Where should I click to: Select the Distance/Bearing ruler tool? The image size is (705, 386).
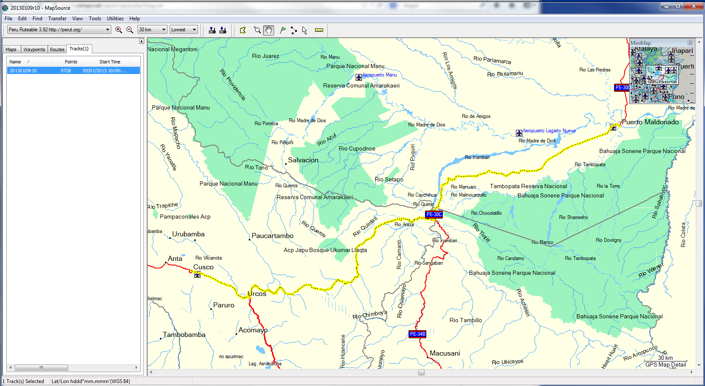click(319, 30)
